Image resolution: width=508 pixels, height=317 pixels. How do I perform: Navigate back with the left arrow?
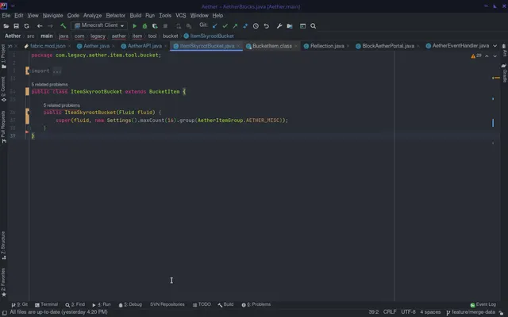pyautogui.click(x=40, y=26)
